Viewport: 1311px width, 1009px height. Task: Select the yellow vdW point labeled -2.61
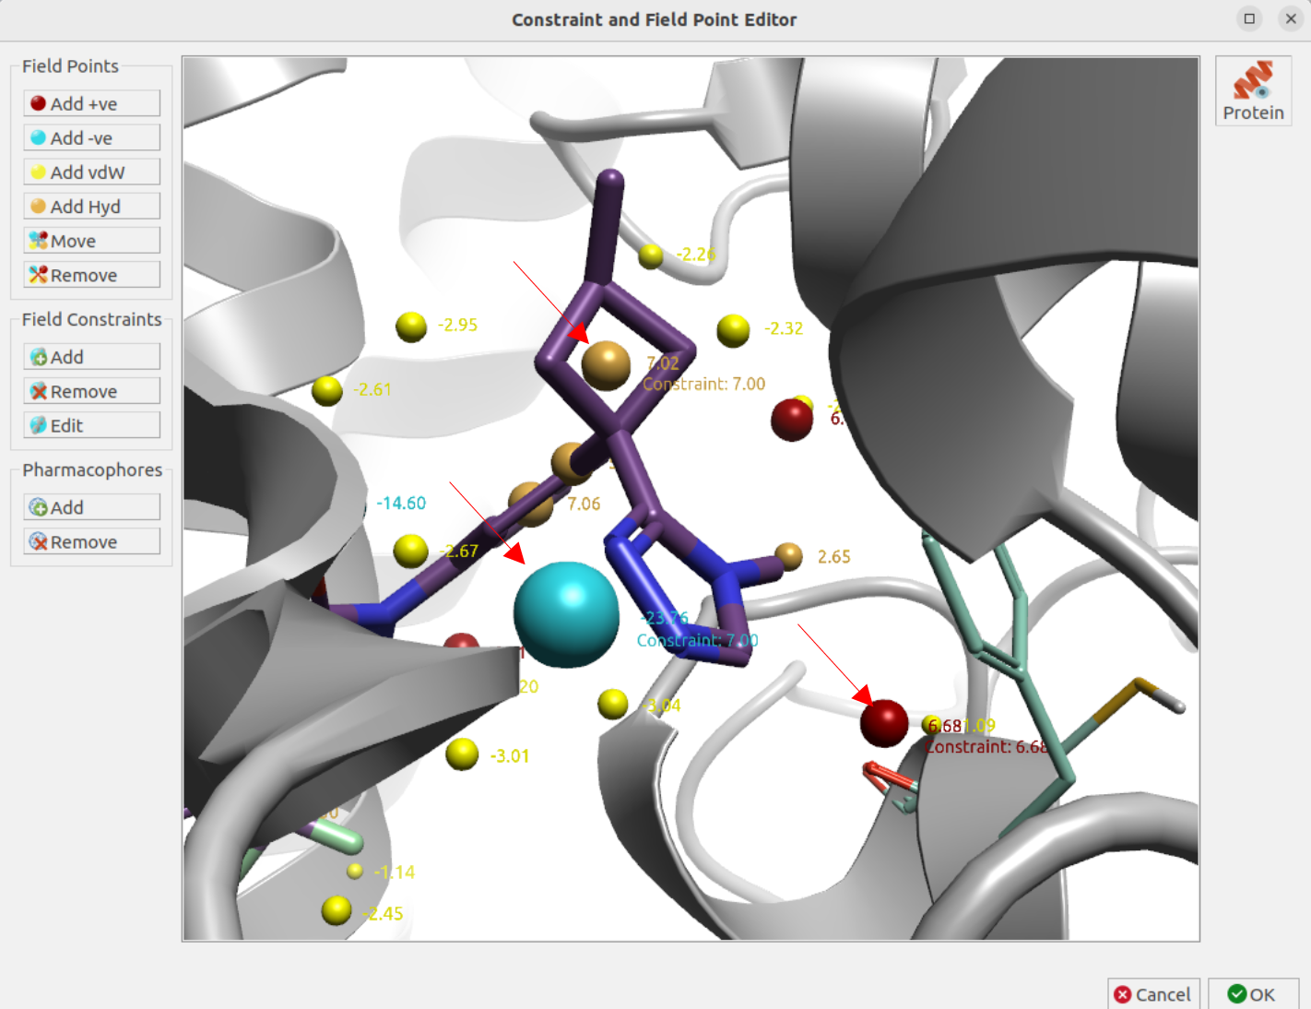click(327, 390)
